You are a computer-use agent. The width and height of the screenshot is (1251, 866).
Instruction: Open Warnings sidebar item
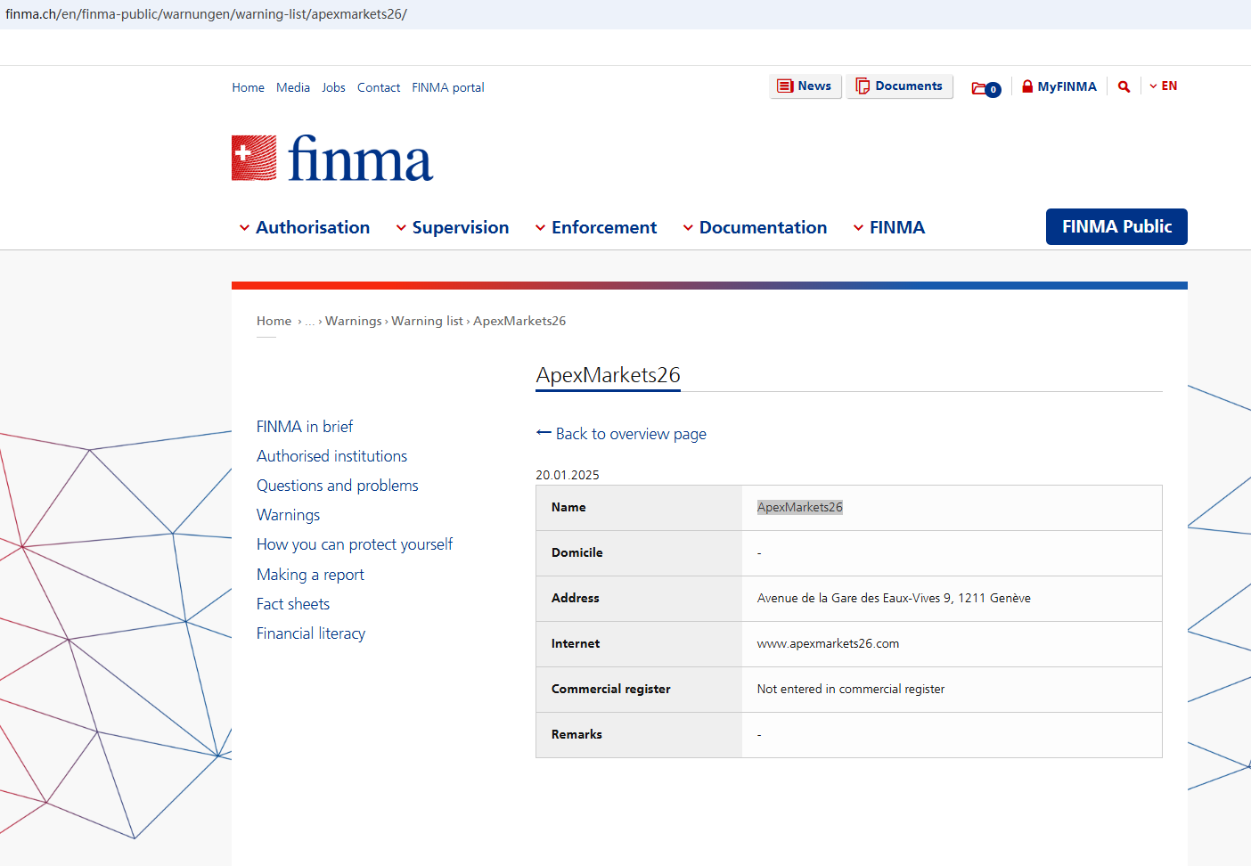point(289,515)
